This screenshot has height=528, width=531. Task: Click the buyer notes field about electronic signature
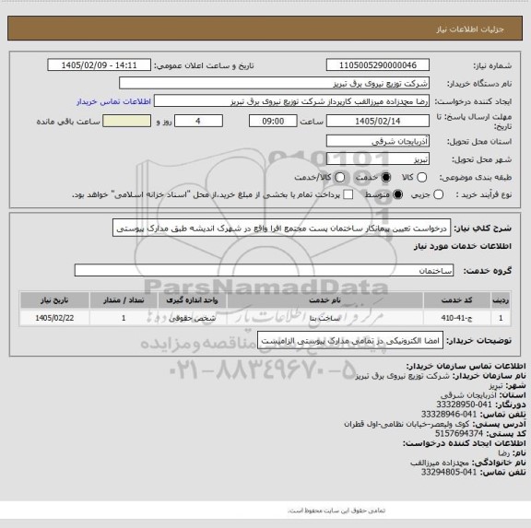tap(350, 340)
